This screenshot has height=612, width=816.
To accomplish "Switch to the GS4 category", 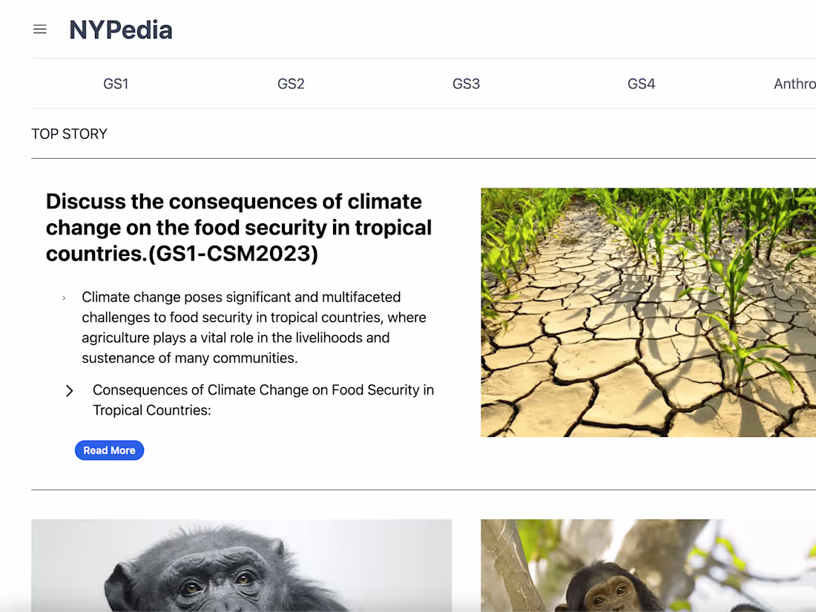I will coord(641,84).
